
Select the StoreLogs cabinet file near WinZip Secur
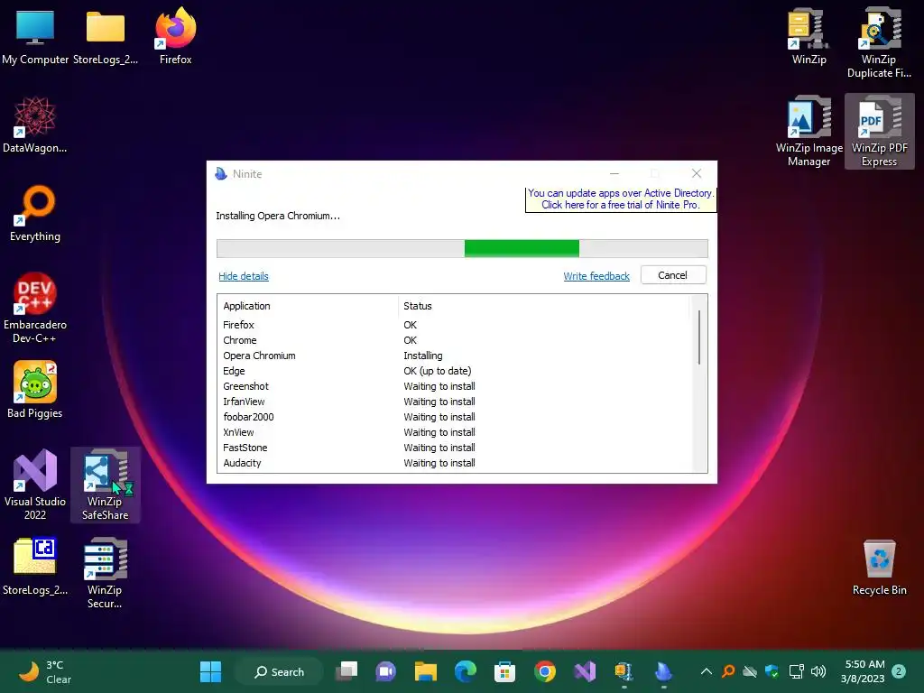coord(35,567)
